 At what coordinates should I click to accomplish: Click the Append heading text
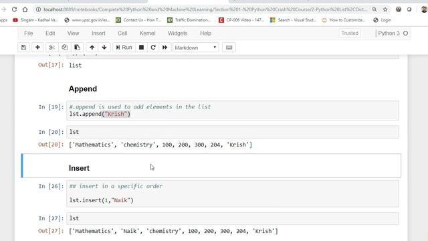tap(83, 89)
